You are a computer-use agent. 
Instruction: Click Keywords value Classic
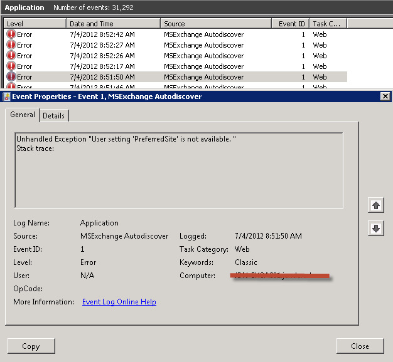[246, 262]
